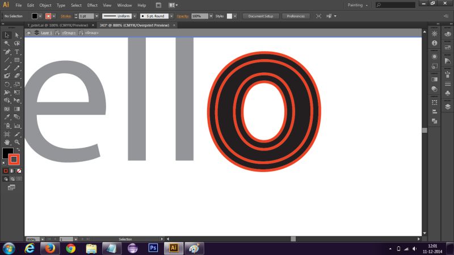The width and height of the screenshot is (454, 255).
Task: Select the Zoom tool
Action: point(17,143)
